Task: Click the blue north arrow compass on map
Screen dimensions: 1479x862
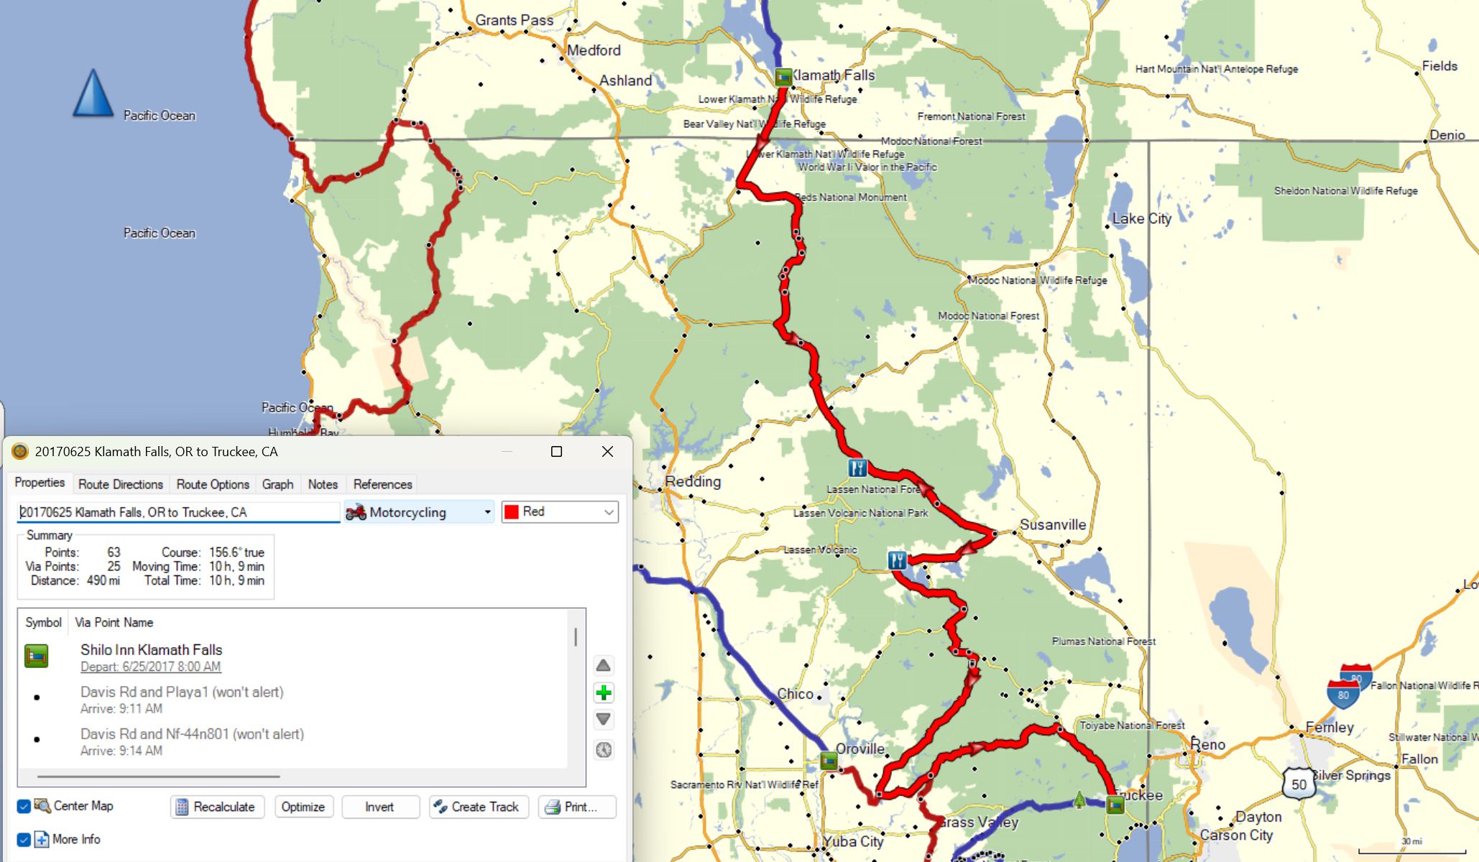Action: pyautogui.click(x=93, y=93)
